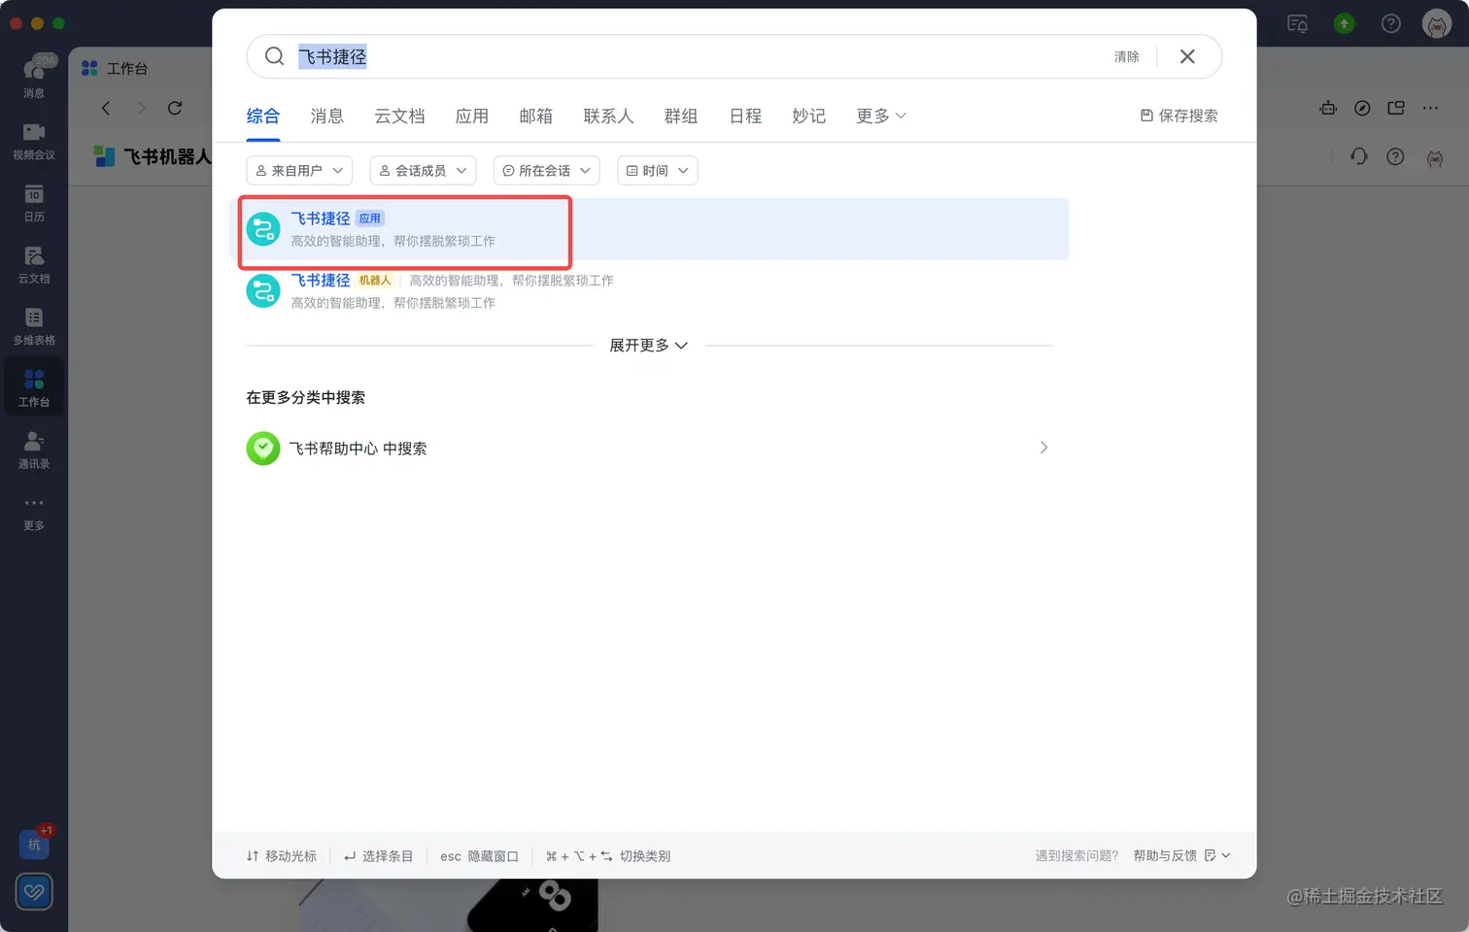The height and width of the screenshot is (932, 1469).
Task: Open the user avatar in title bar
Action: pos(1437,23)
